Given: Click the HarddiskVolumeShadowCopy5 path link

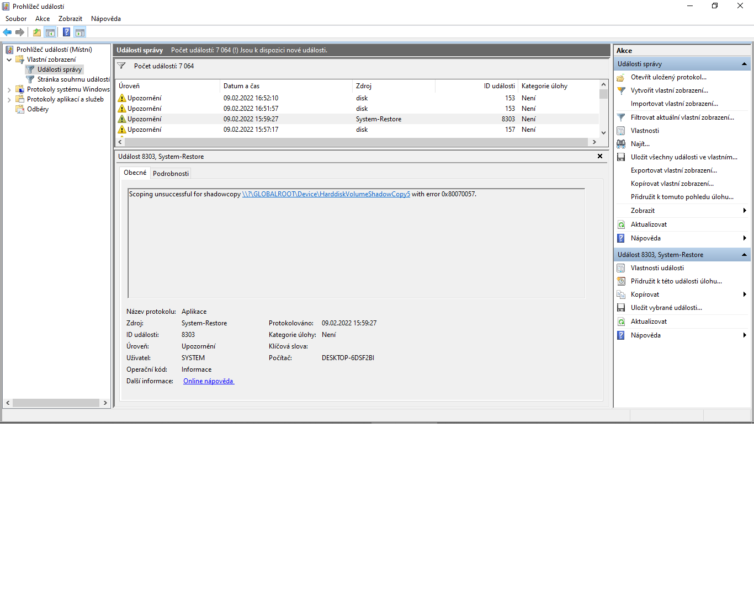Looking at the screenshot, I should tap(326, 194).
